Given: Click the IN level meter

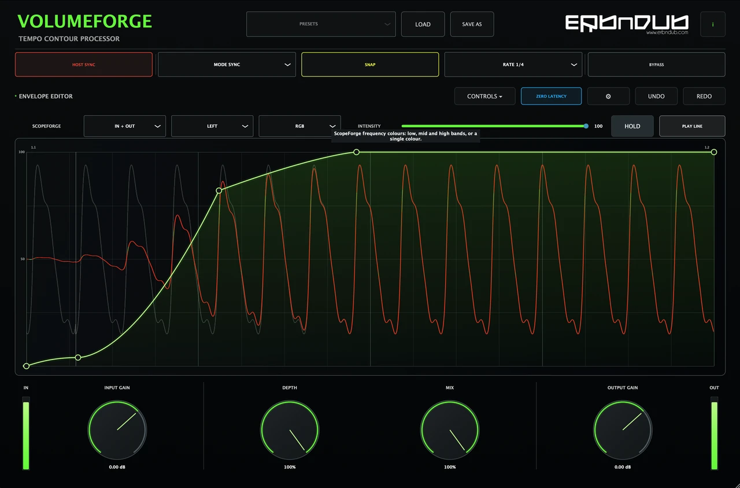Looking at the screenshot, I should pyautogui.click(x=26, y=434).
